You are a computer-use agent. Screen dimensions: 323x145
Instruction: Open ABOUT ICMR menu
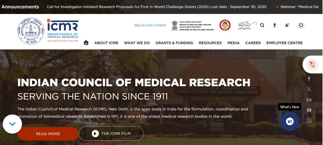106,43
